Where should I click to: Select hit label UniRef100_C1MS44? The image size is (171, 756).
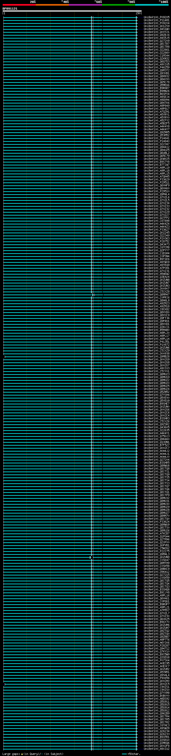pyautogui.click(x=157, y=56)
